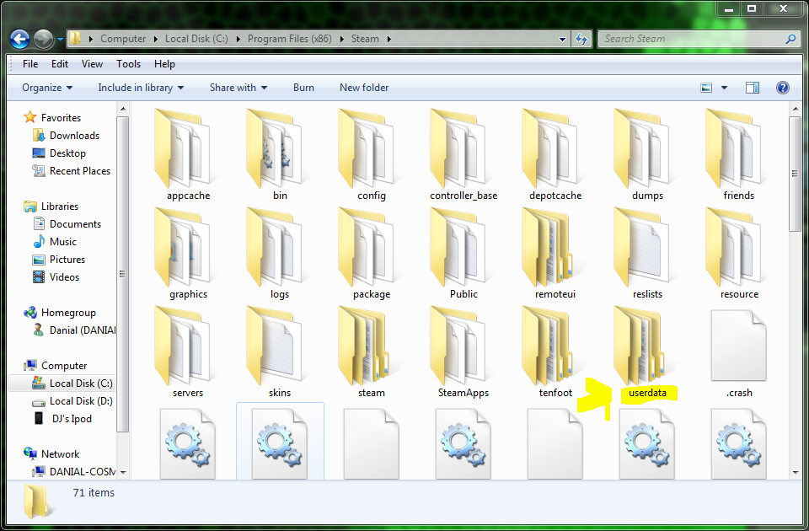Toggle the preview pane button
The height and width of the screenshot is (531, 809).
pyautogui.click(x=753, y=88)
